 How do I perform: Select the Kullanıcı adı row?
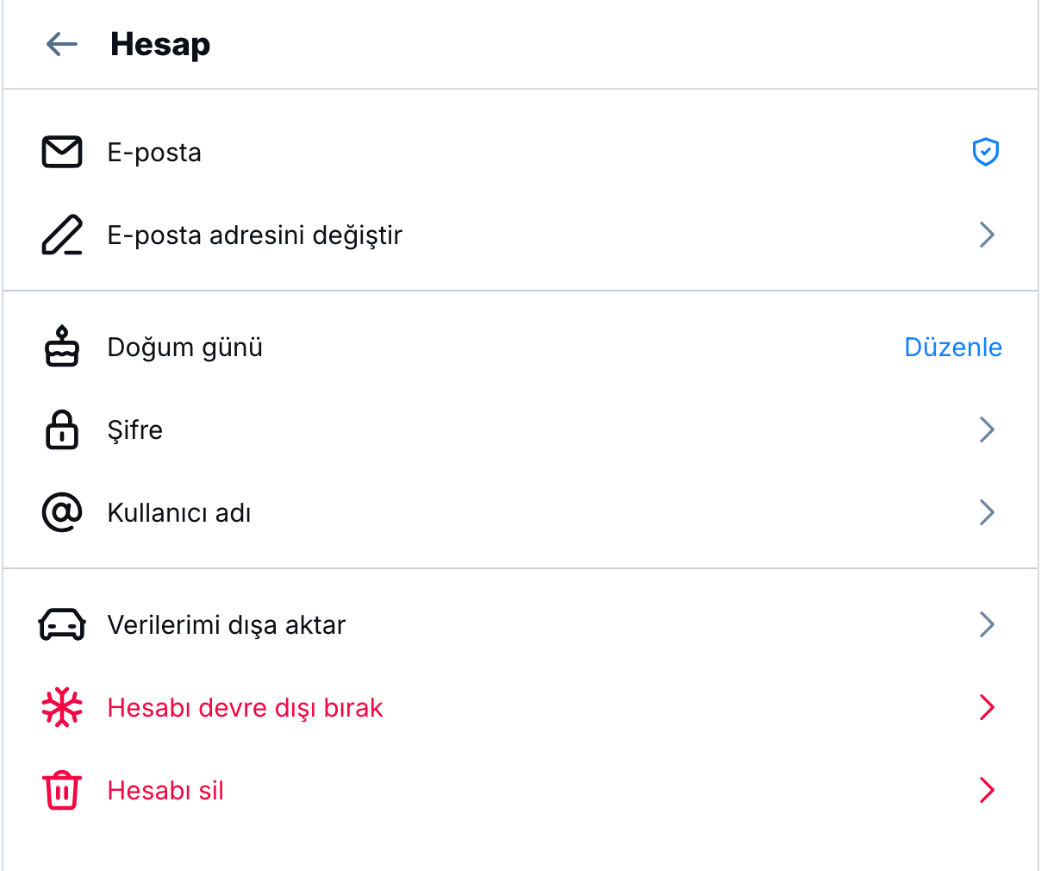[x=178, y=512]
